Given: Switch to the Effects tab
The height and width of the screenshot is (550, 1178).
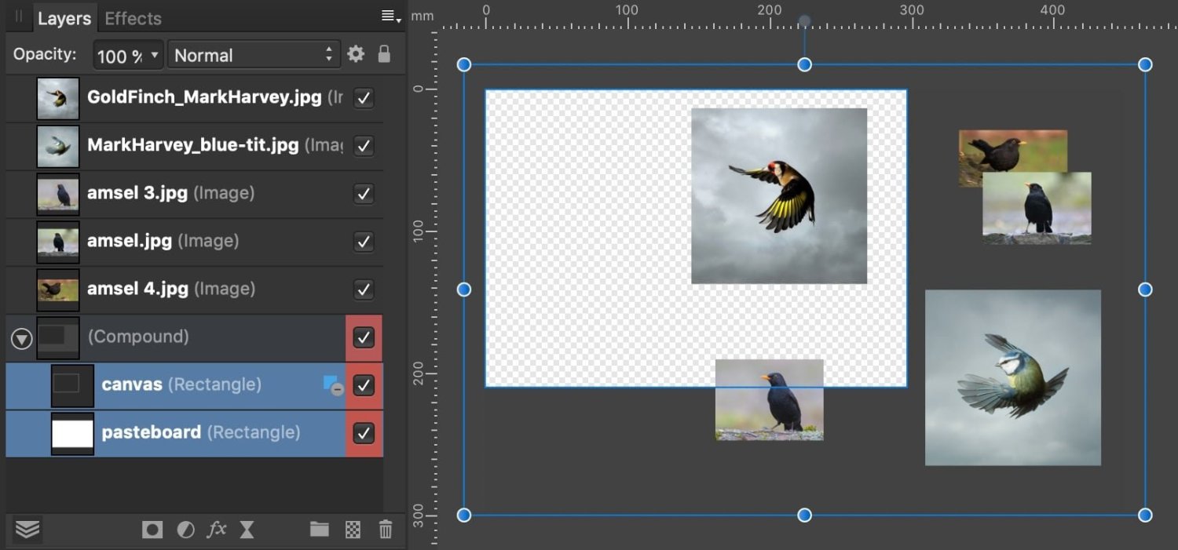Looking at the screenshot, I should pos(132,18).
